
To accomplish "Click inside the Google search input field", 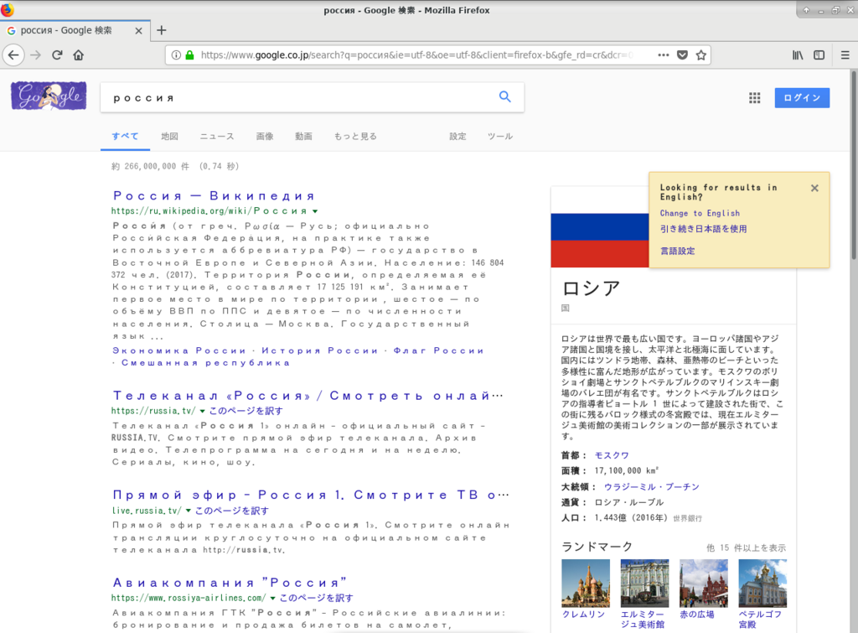I will (x=293, y=96).
